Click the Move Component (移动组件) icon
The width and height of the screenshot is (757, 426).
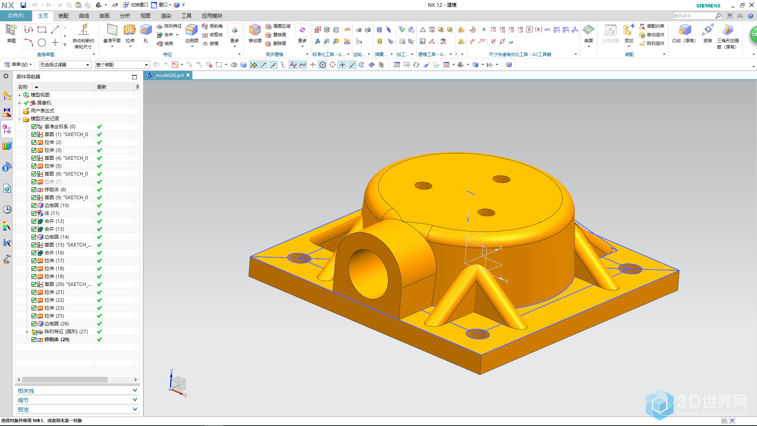pos(652,35)
